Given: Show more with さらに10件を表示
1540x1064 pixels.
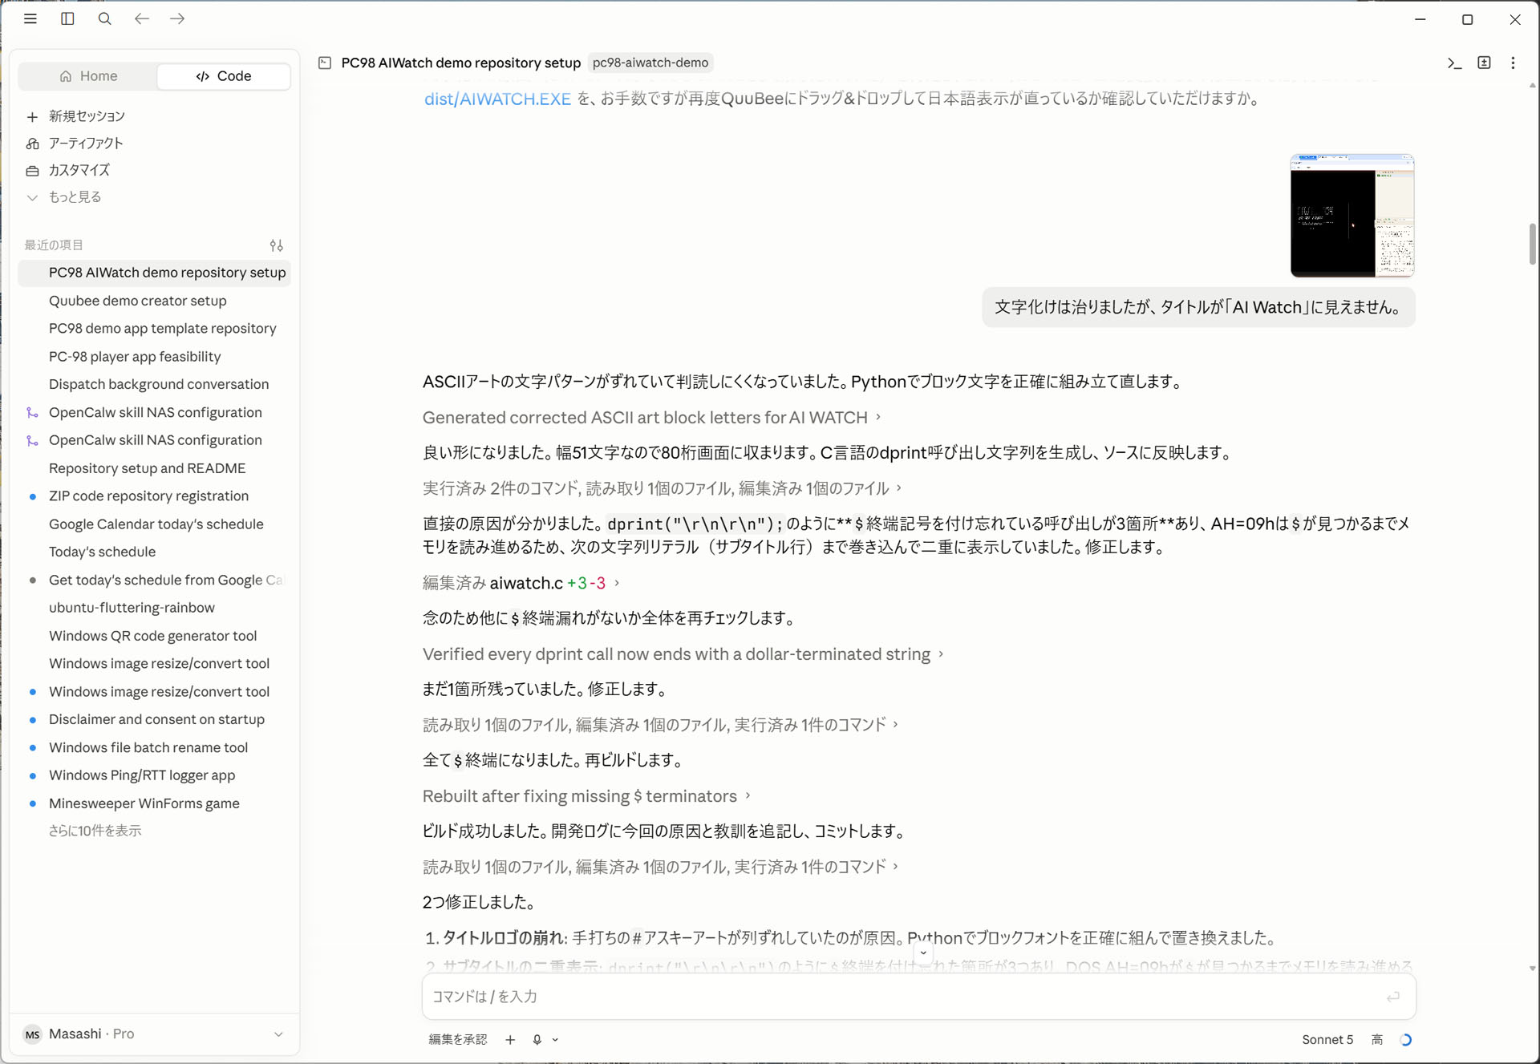Looking at the screenshot, I should point(95,831).
